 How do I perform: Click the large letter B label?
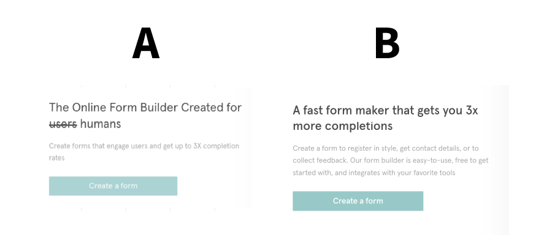click(x=387, y=44)
